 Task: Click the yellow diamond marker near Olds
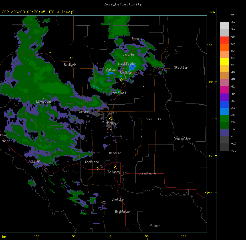111,119
